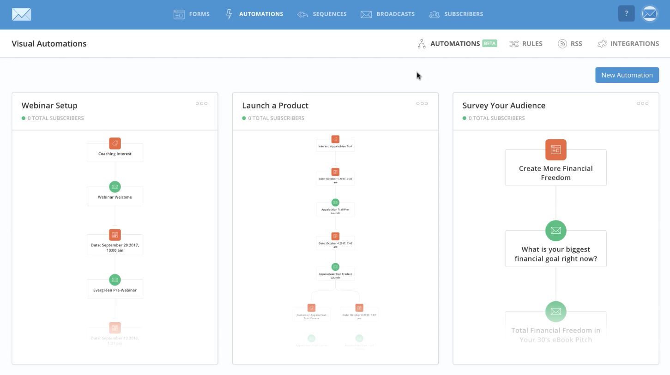Open the help question mark icon
This screenshot has width=670, height=375.
626,14
